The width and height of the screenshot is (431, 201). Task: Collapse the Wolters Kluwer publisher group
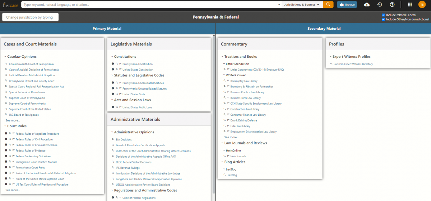tap(224, 75)
